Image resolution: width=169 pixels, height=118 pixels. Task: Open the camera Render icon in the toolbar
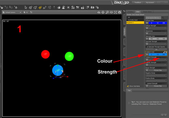point(92,7)
